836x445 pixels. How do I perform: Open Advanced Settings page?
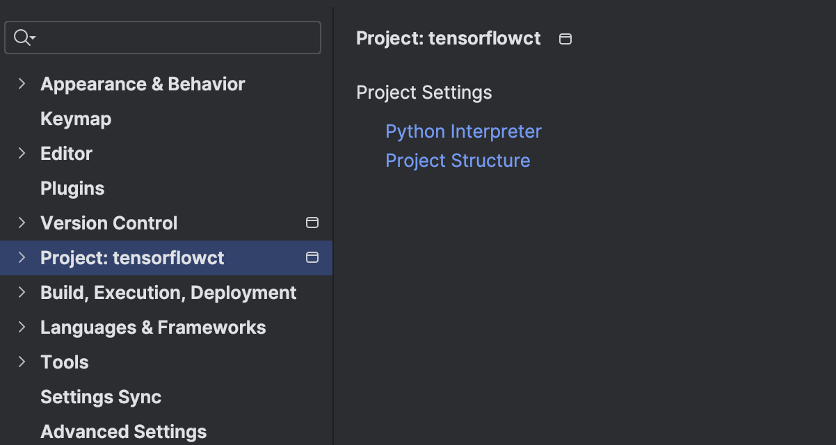123,432
